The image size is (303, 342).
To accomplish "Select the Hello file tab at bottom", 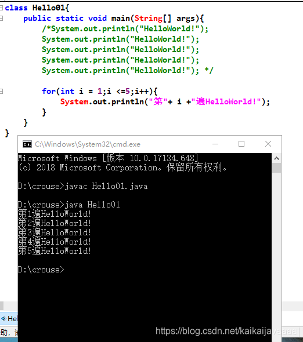I will click(9, 319).
